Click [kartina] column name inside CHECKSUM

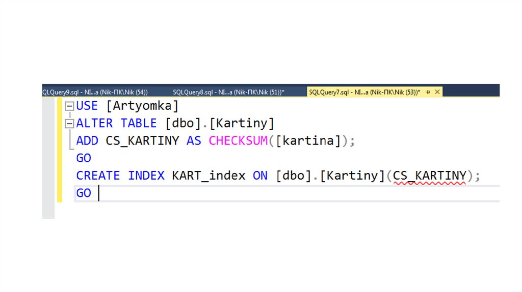click(x=308, y=141)
